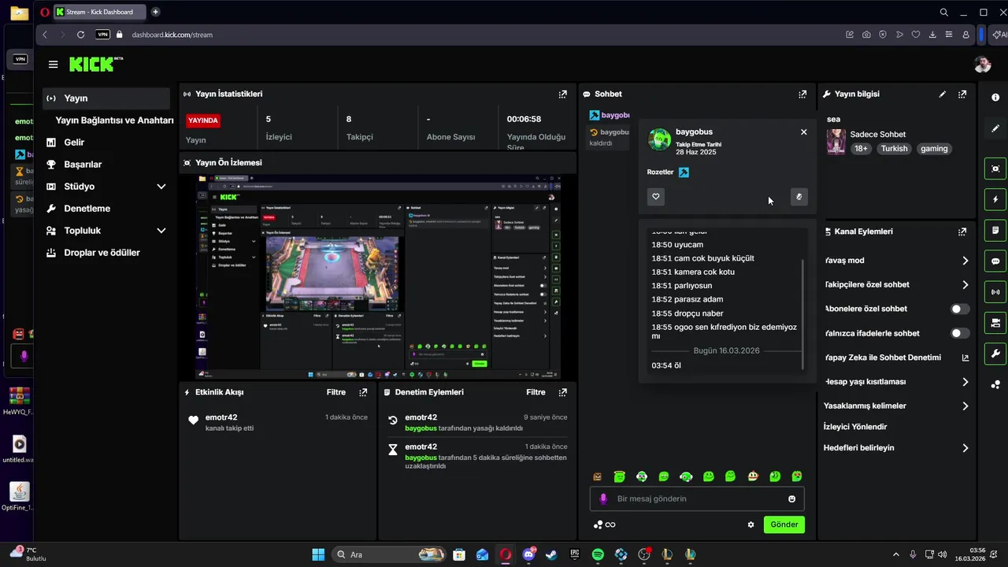Open Yasaklanmış kelimeler options arrow
The width and height of the screenshot is (1008, 567).
(965, 406)
